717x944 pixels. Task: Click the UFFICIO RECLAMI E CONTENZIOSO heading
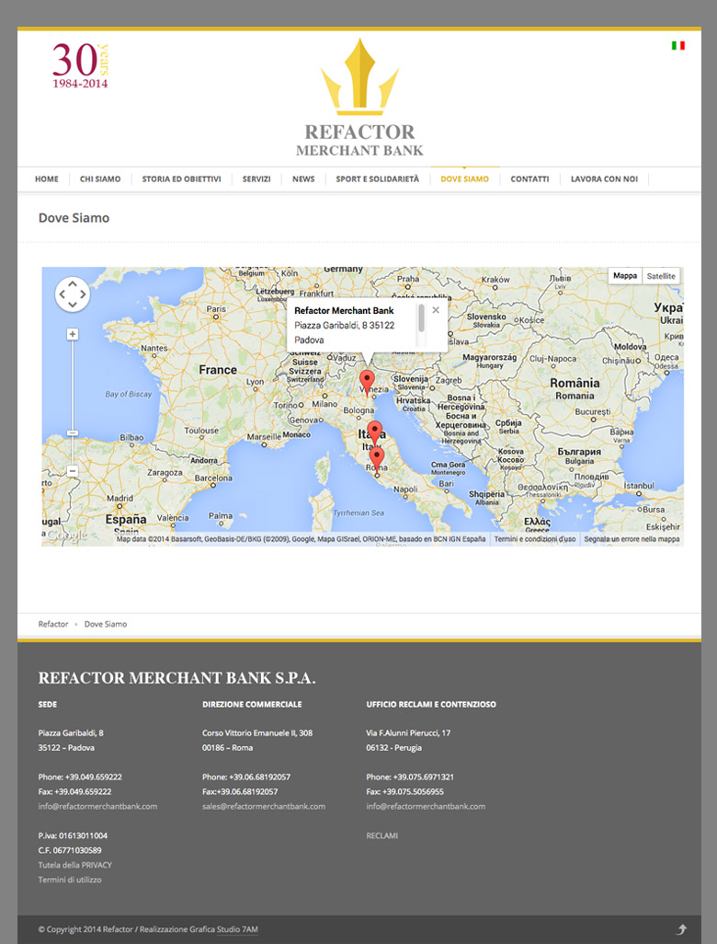[x=431, y=704]
